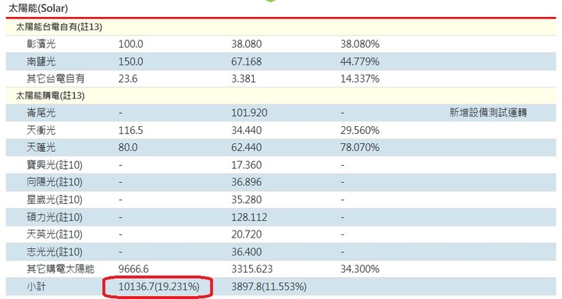Click the 62.440 generation value
Image resolution: width=562 pixels, height=299 pixels.
tap(246, 147)
